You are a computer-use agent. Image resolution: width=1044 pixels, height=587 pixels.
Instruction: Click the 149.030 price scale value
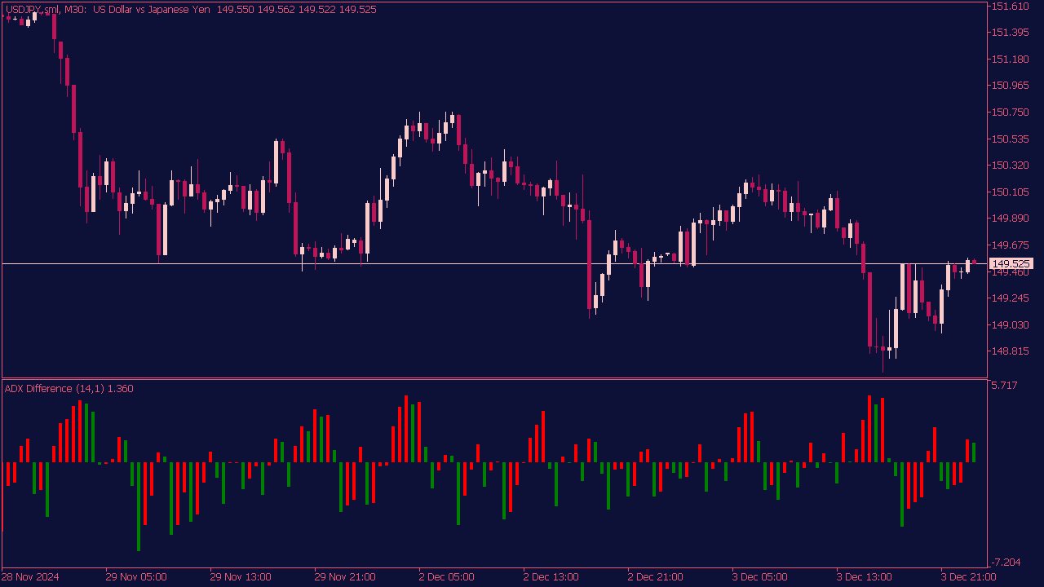click(1011, 325)
